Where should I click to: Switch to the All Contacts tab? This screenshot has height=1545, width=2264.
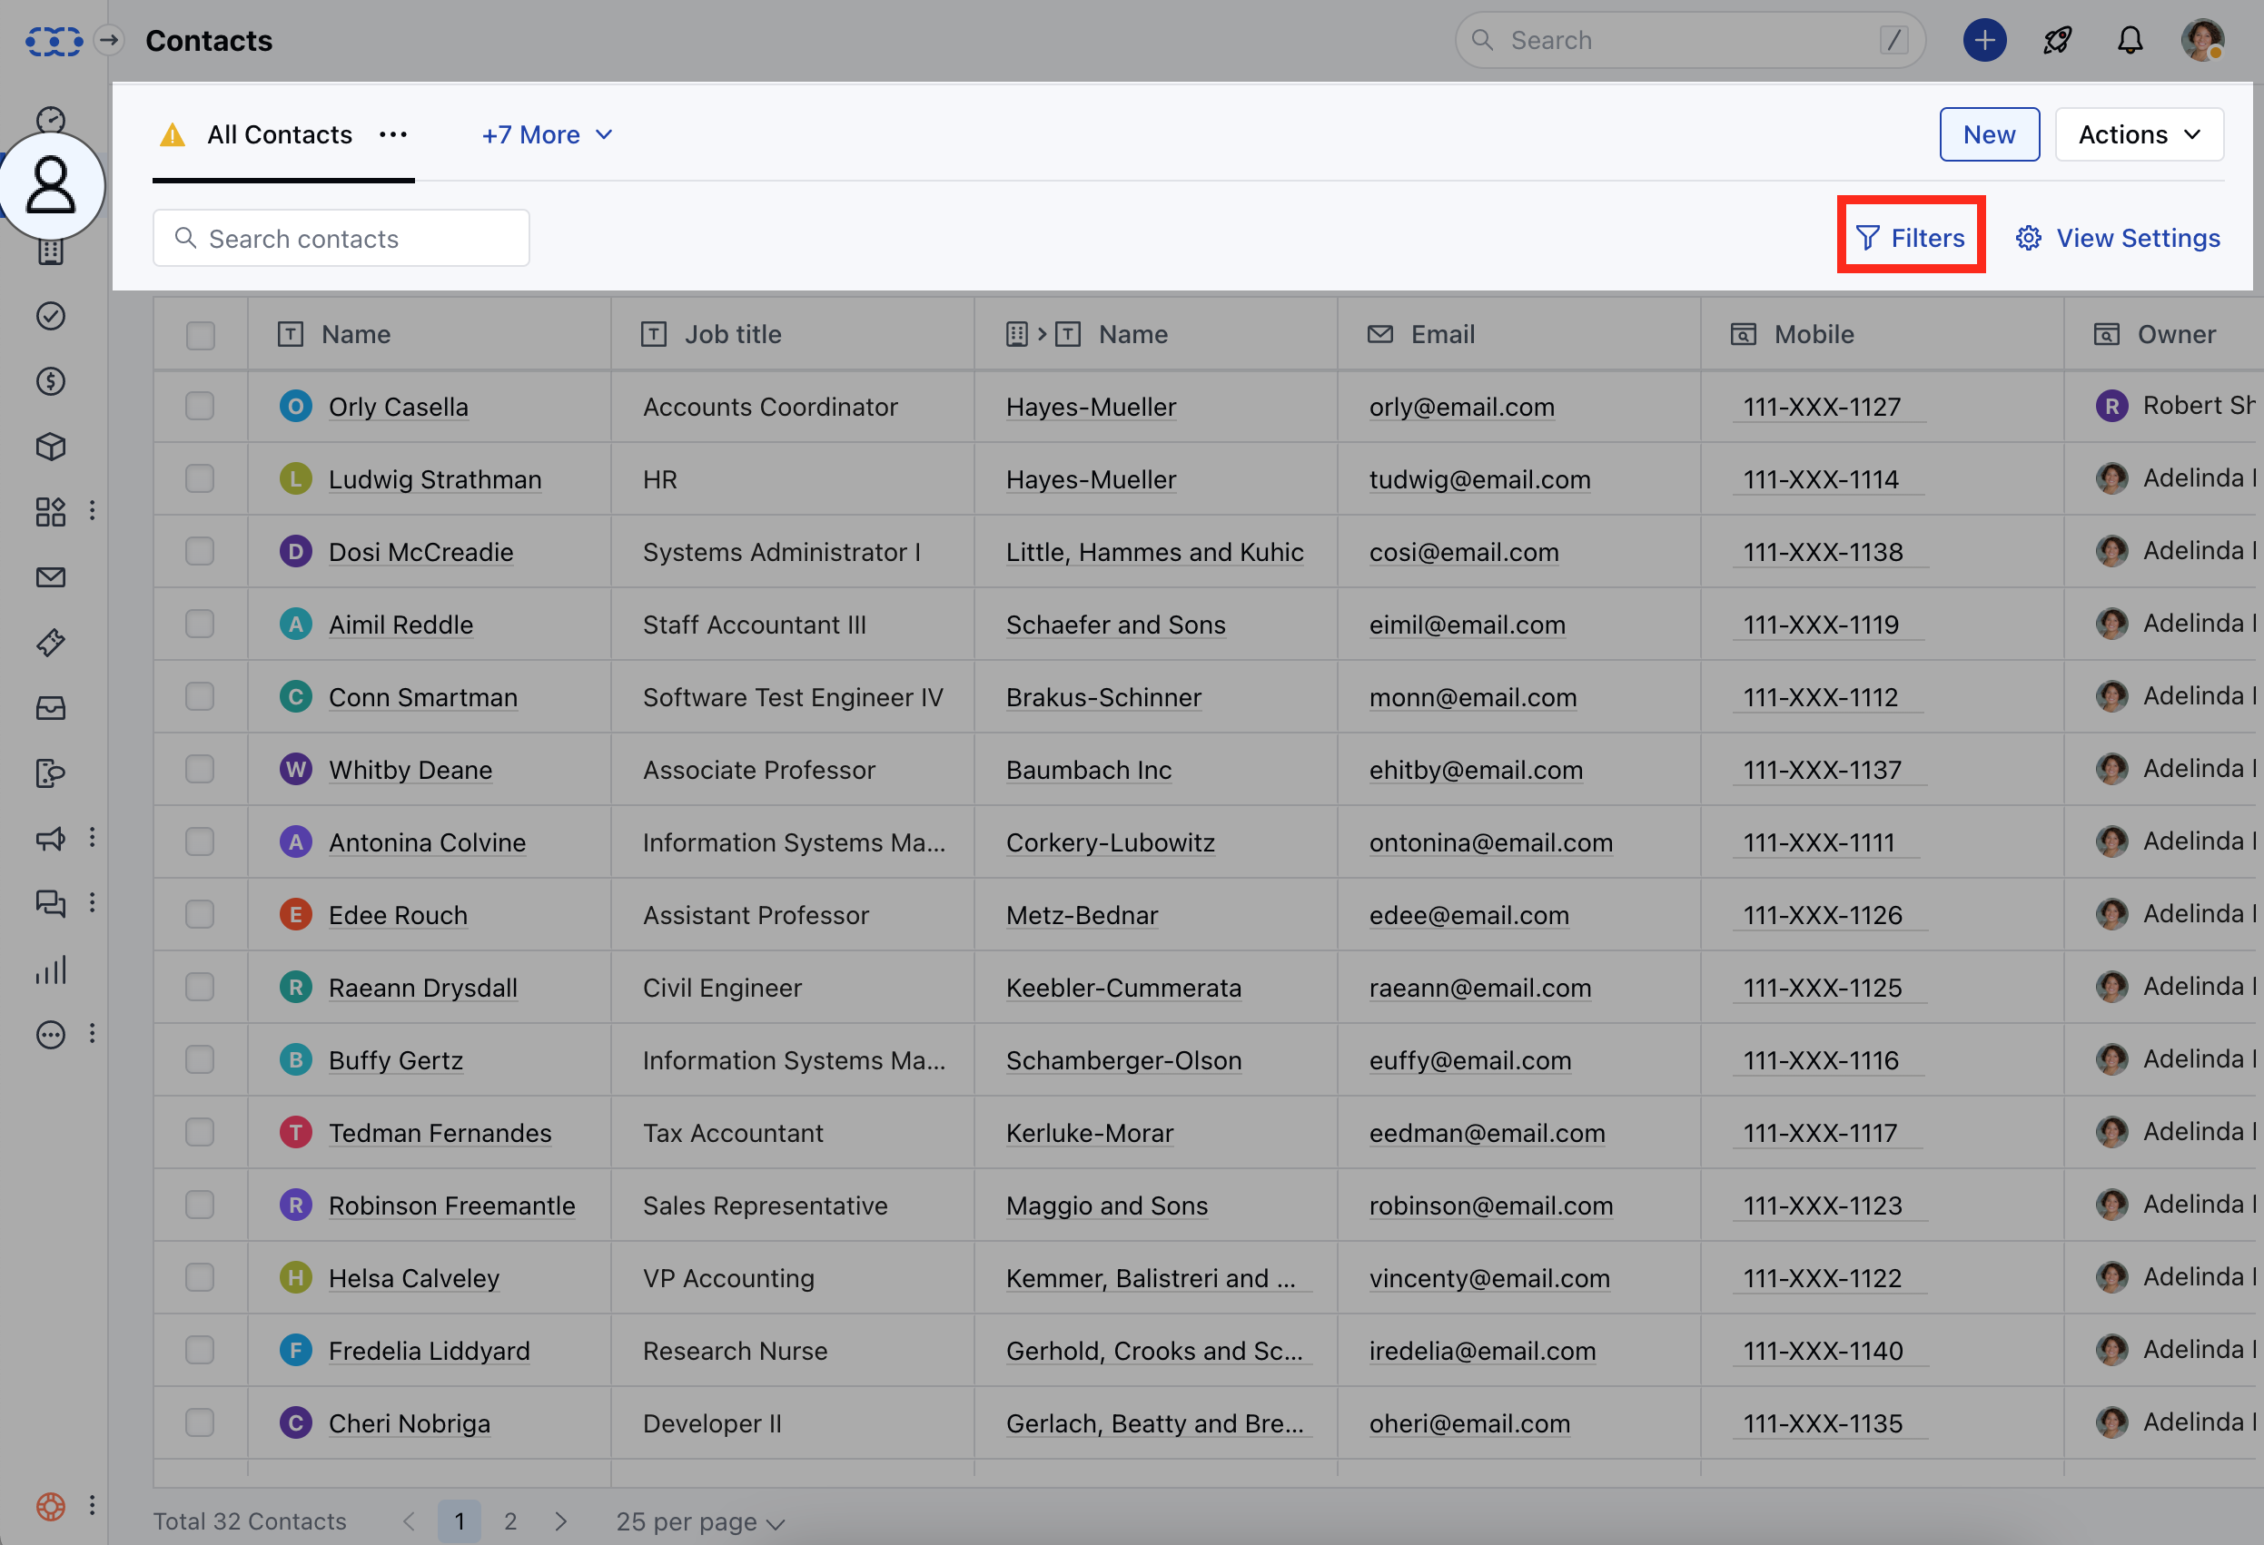(279, 134)
